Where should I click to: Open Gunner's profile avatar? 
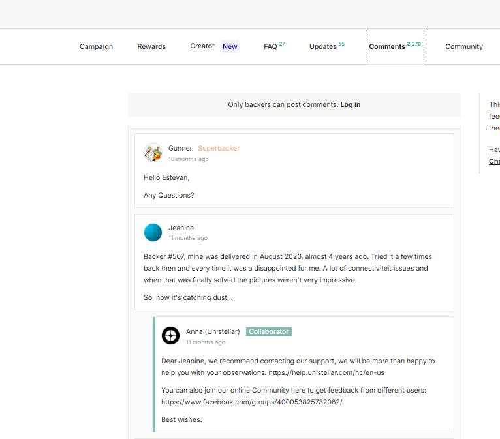[153, 152]
